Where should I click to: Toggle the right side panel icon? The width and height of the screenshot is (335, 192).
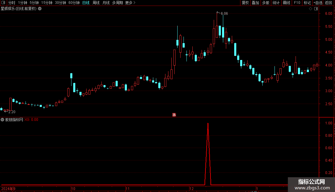click(x=316, y=9)
